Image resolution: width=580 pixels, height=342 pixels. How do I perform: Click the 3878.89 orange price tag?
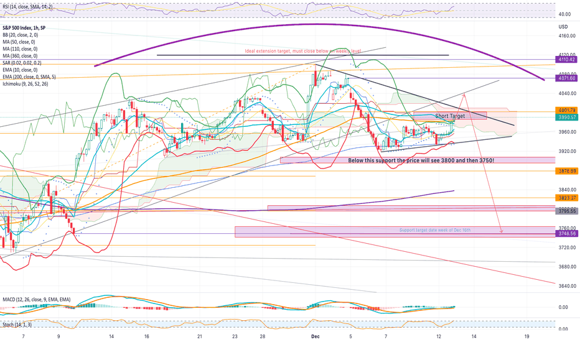click(x=567, y=171)
